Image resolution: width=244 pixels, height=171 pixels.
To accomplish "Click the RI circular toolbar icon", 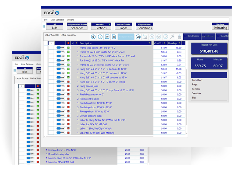I will (x=152, y=37).
